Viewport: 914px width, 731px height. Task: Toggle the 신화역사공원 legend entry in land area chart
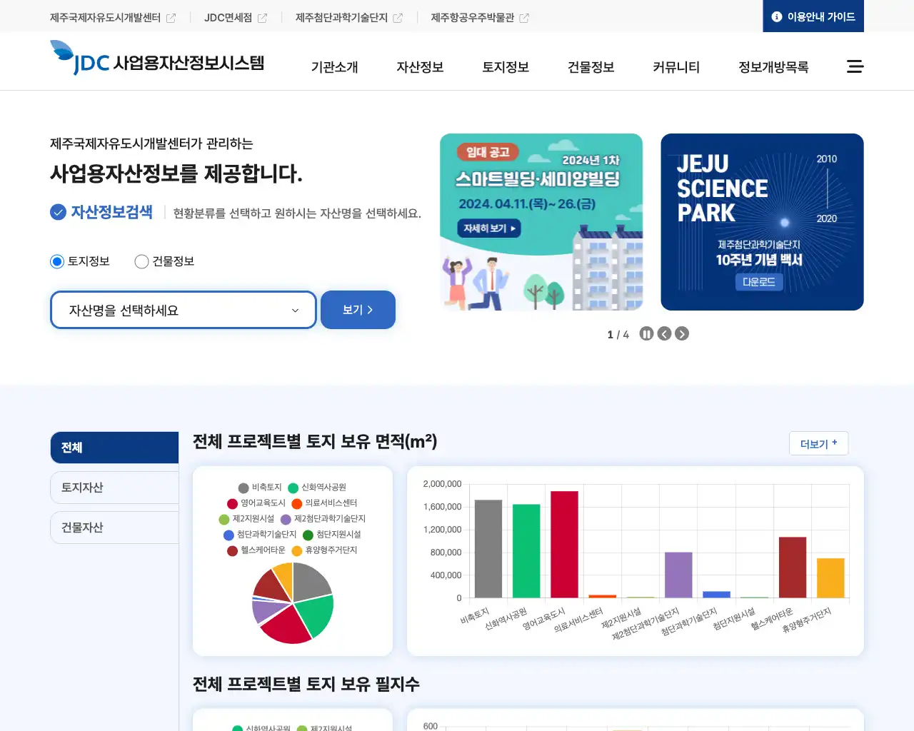pos(317,488)
